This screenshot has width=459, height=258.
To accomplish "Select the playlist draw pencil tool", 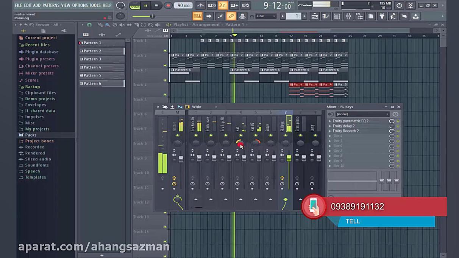I will click(x=100, y=25).
